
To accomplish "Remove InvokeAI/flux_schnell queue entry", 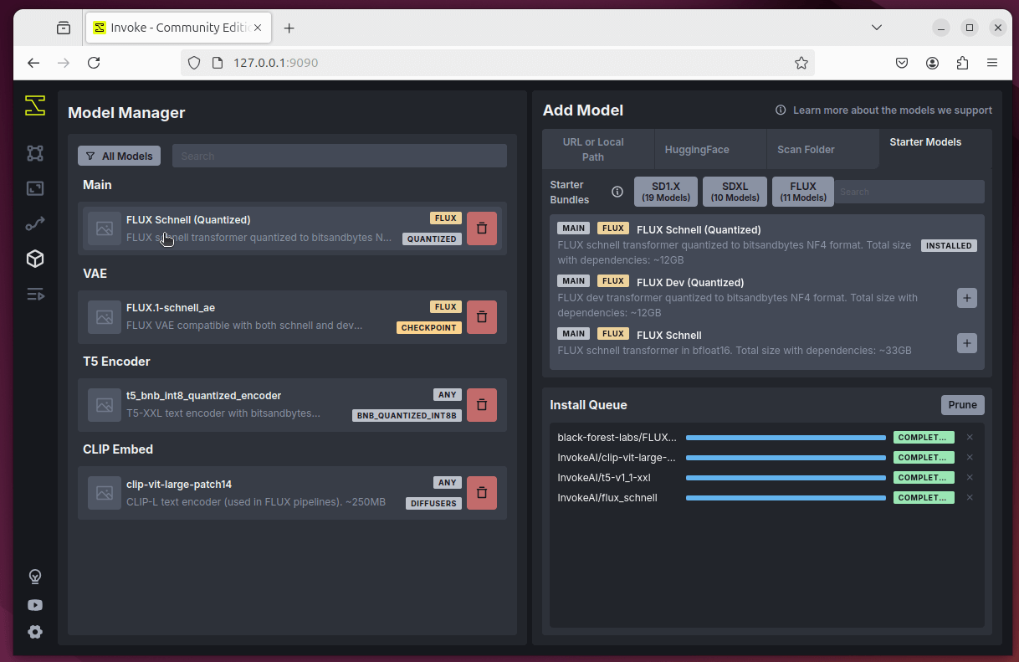I will (x=970, y=497).
